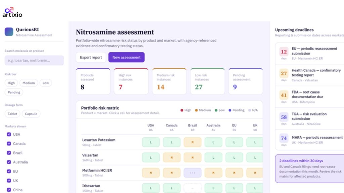Click the 74 days badge
This screenshot has height=193, width=344.
tap(284, 138)
